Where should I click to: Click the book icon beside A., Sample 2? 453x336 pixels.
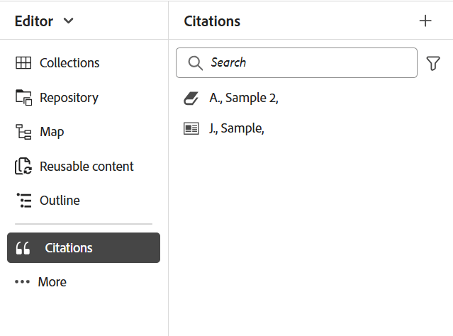coord(191,99)
